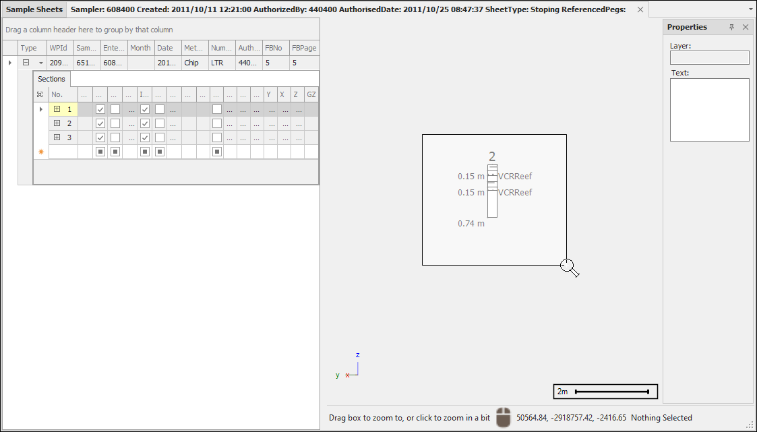Expand section number 2 row
The width and height of the screenshot is (757, 432).
pyautogui.click(x=57, y=123)
